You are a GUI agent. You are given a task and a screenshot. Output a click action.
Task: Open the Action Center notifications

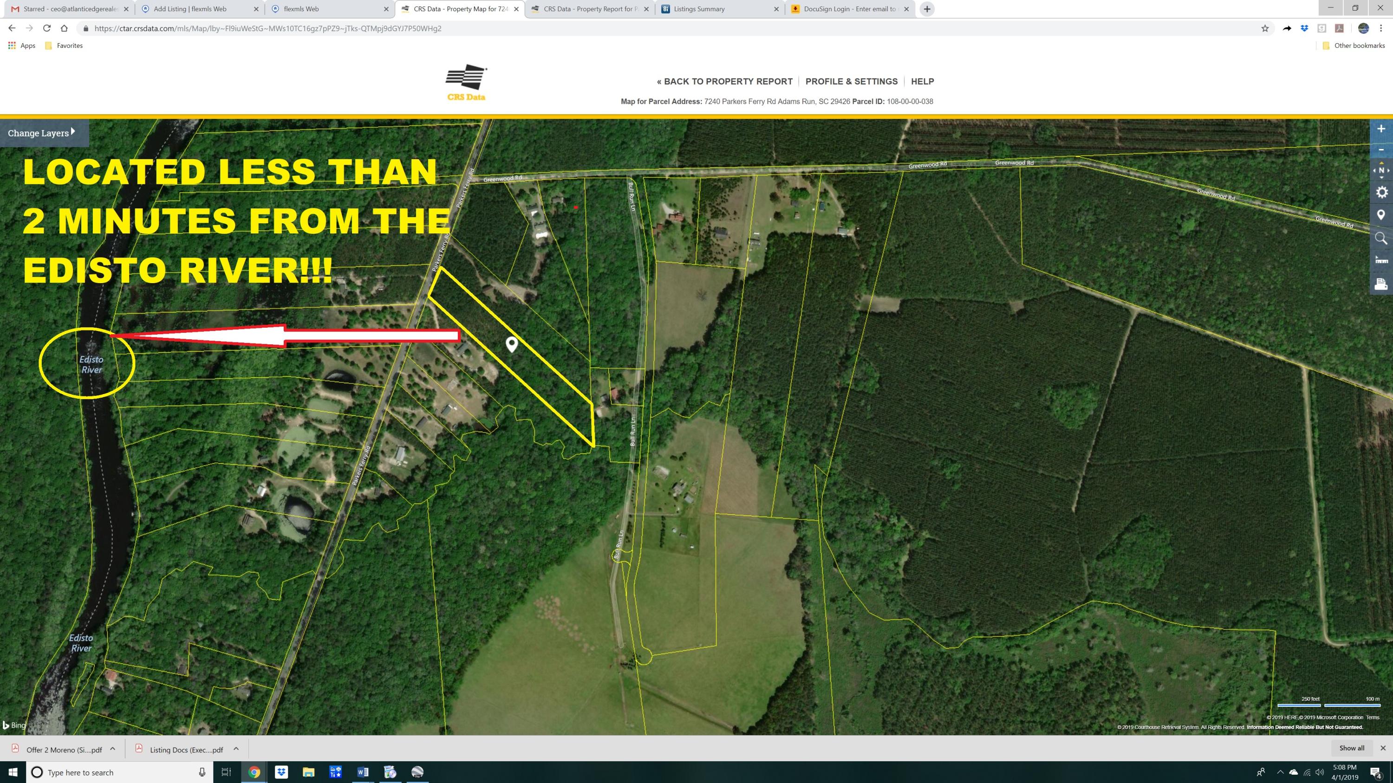pyautogui.click(x=1376, y=772)
